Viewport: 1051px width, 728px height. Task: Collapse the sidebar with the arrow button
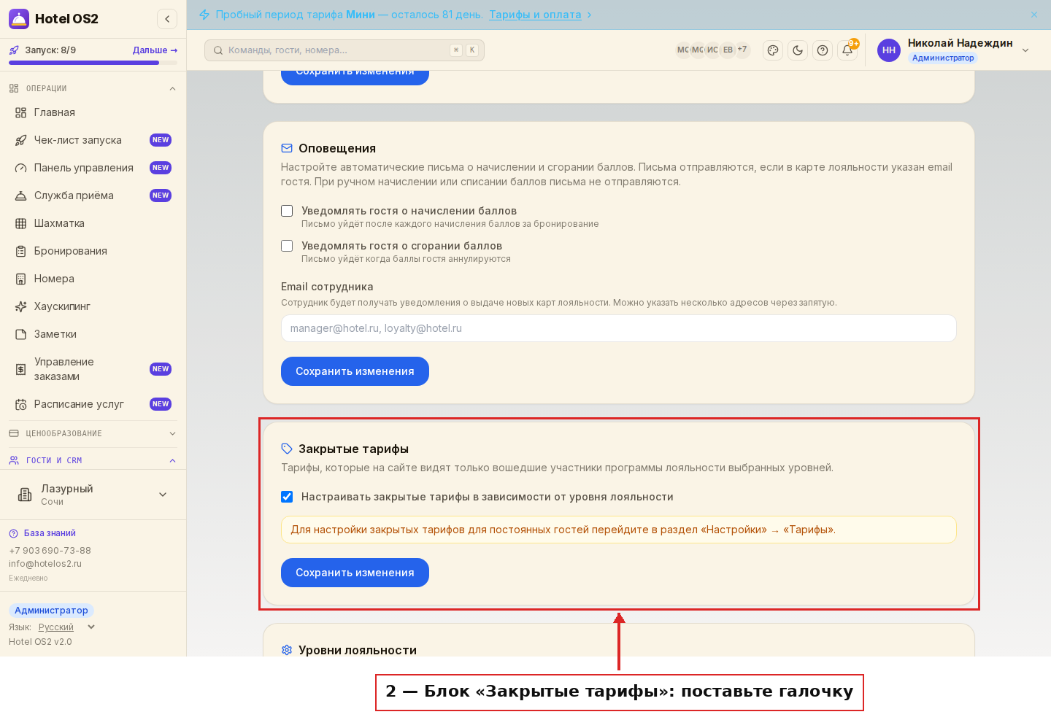pyautogui.click(x=167, y=19)
